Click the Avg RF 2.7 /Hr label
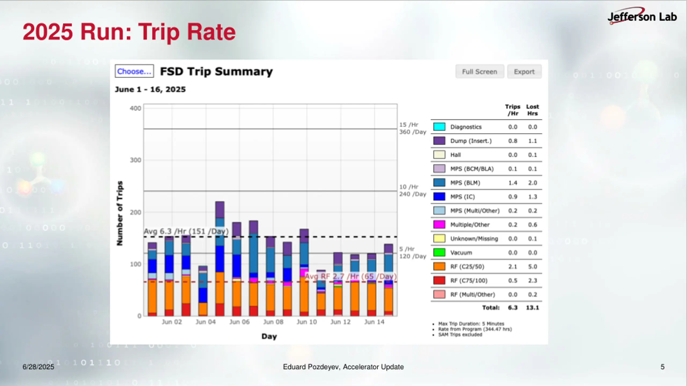Image resolution: width=687 pixels, height=386 pixels. (x=350, y=276)
